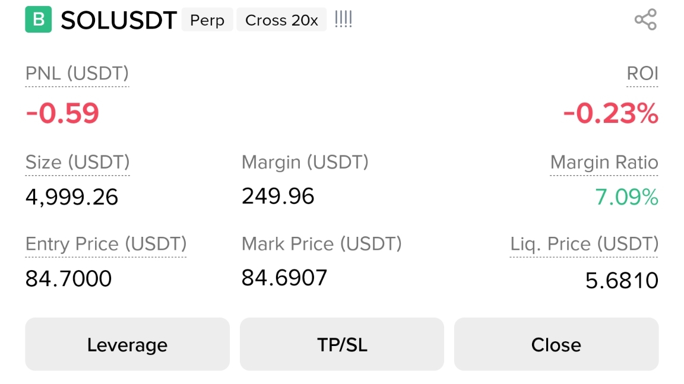Tap the -0.23% ROI value

610,113
